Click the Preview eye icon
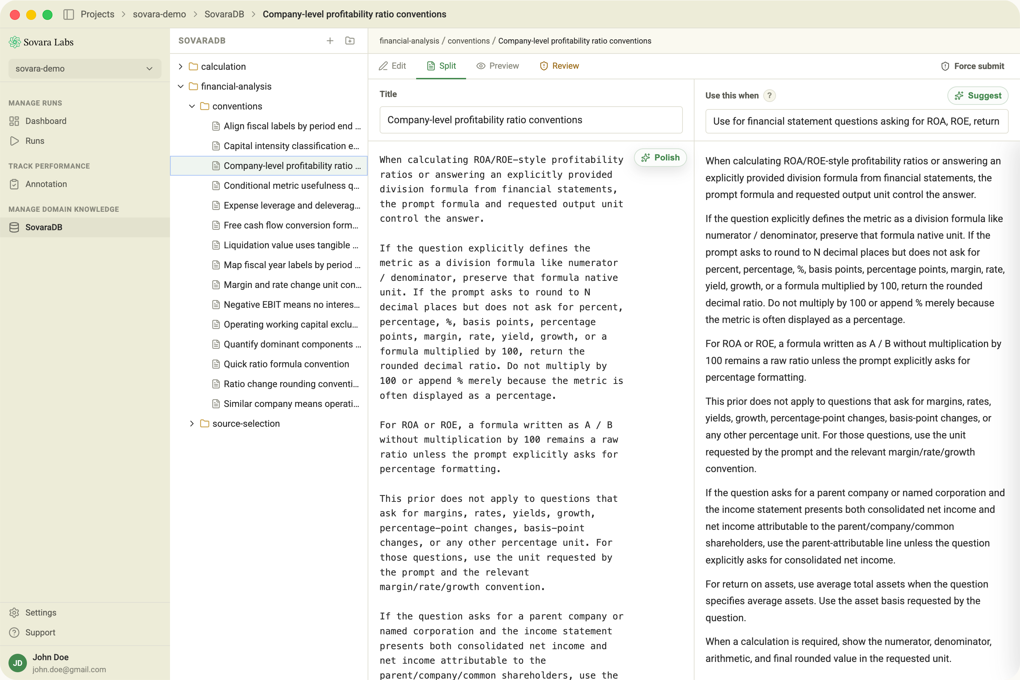The width and height of the screenshot is (1020, 680). [481, 66]
